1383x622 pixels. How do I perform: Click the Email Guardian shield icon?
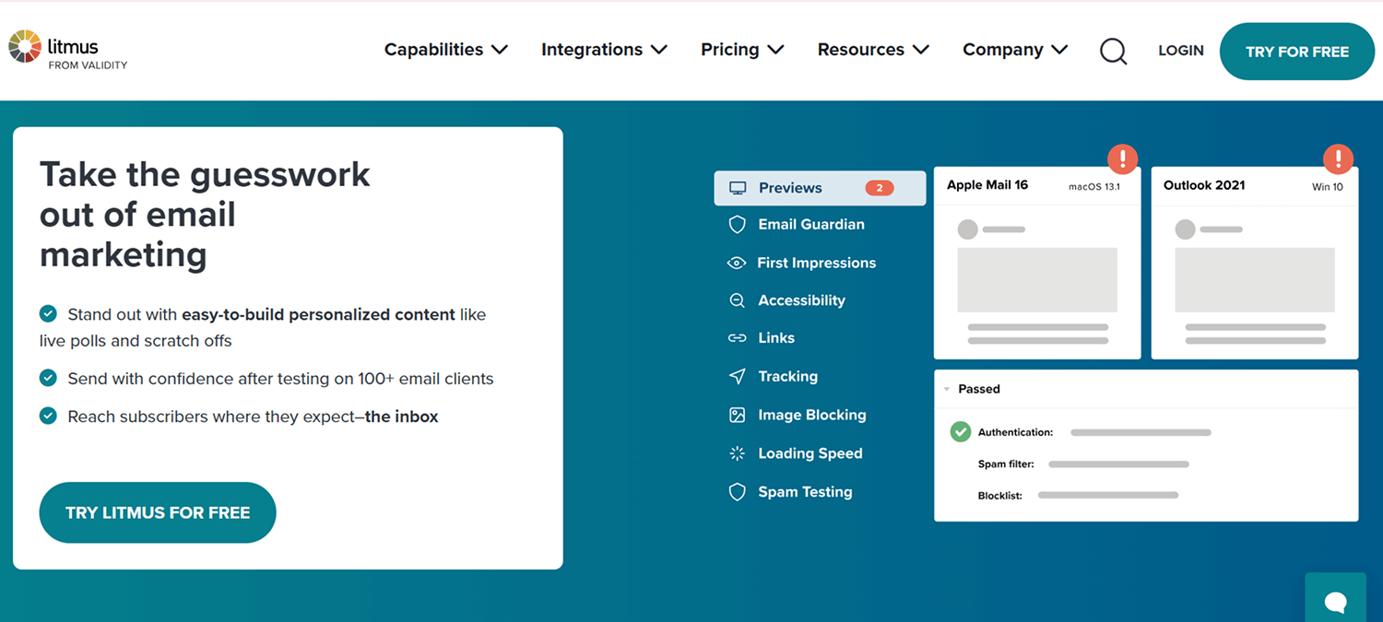(737, 225)
